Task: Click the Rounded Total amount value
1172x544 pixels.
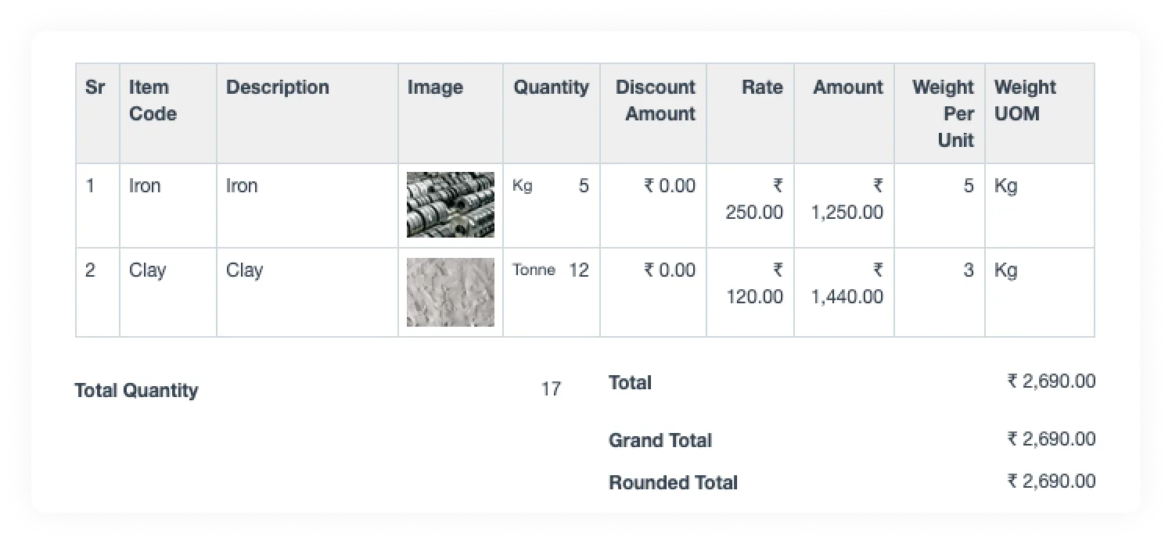Action: pos(1051,481)
